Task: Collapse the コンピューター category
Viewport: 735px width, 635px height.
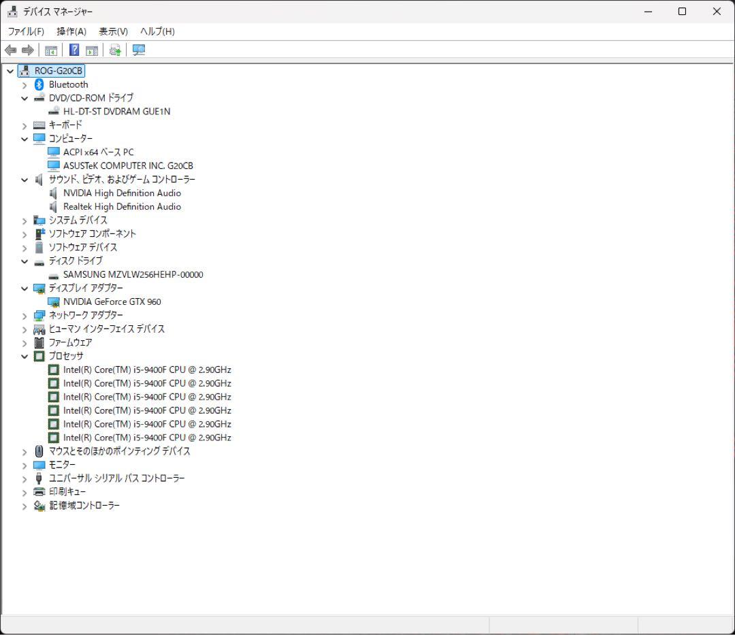Action: [x=24, y=140]
